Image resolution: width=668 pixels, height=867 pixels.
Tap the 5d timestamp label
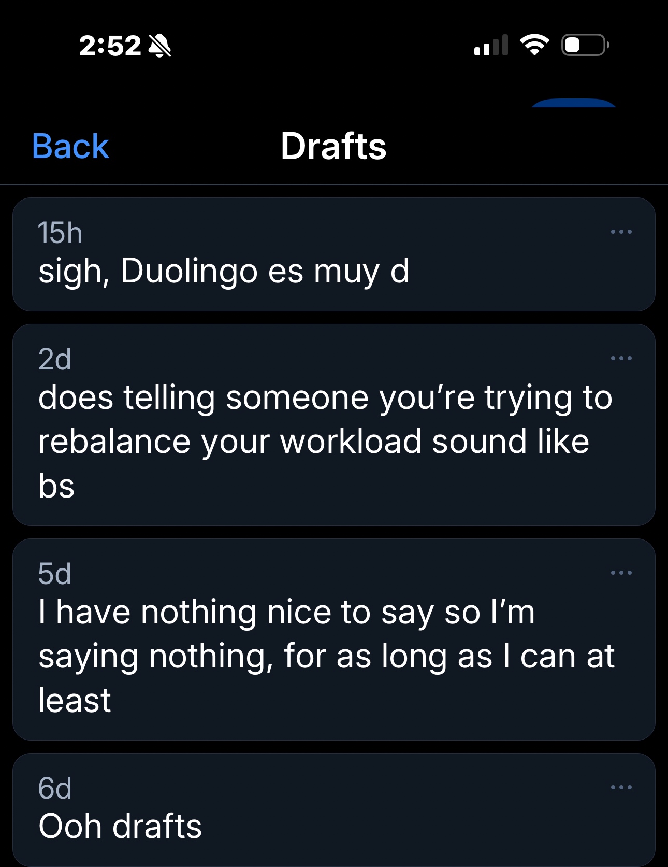click(54, 574)
